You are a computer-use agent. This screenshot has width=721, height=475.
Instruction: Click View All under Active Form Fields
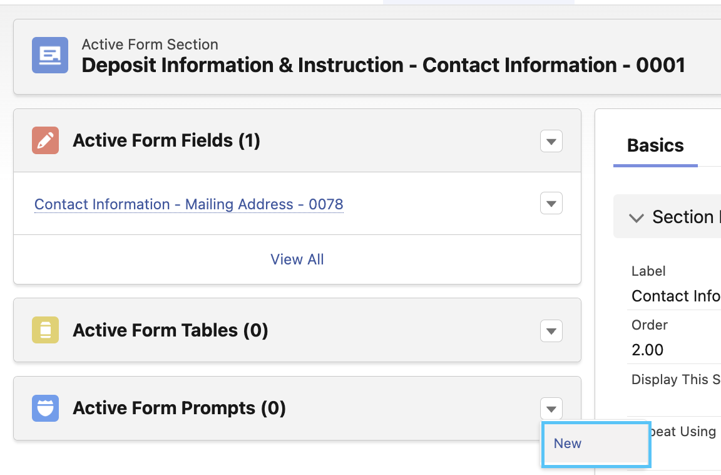[x=297, y=259]
